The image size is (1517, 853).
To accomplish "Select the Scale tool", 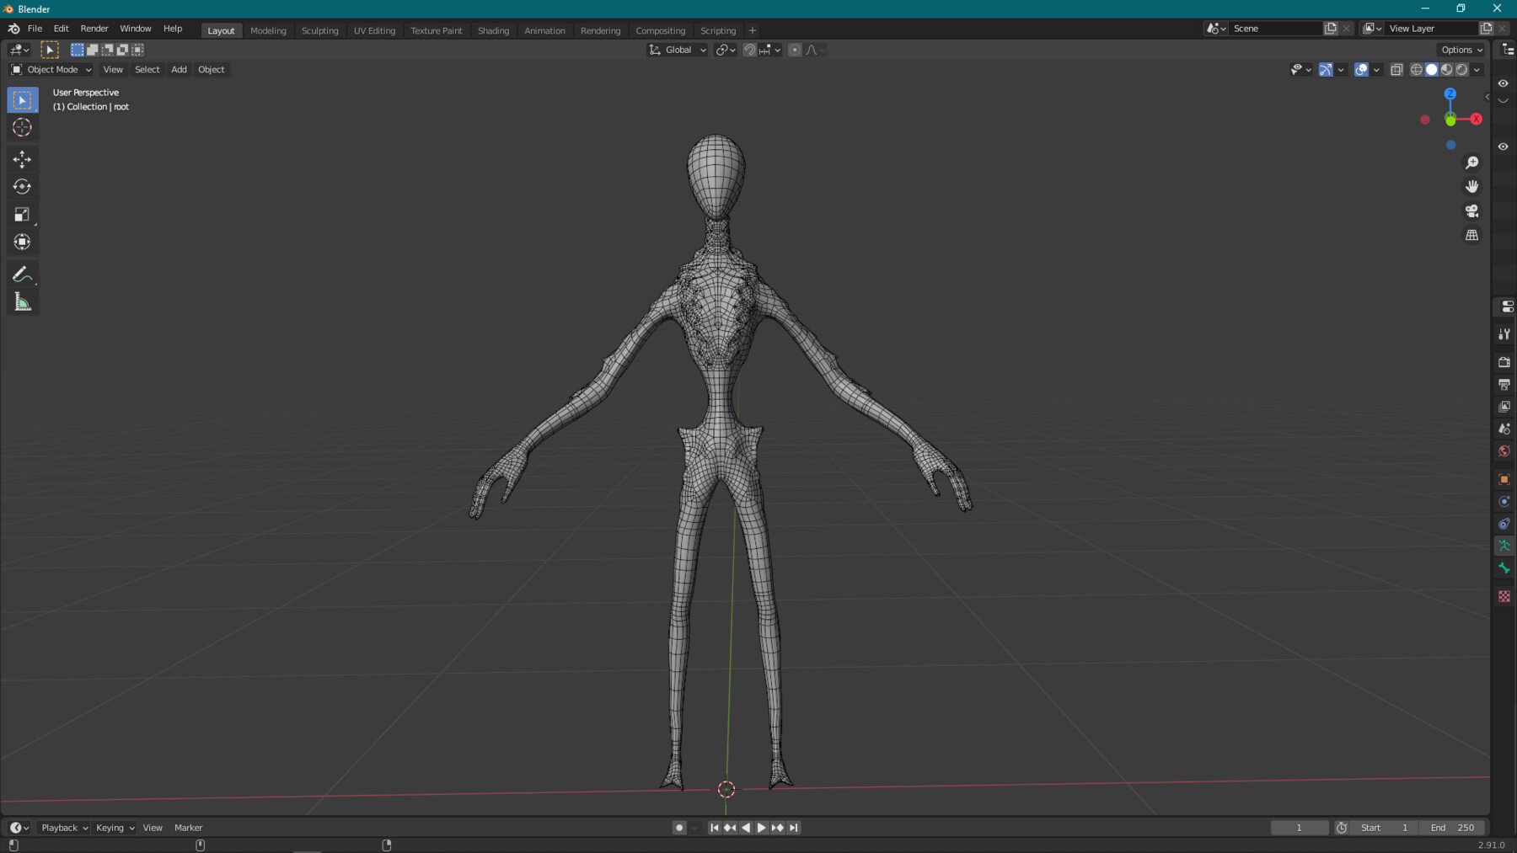I will point(22,215).
